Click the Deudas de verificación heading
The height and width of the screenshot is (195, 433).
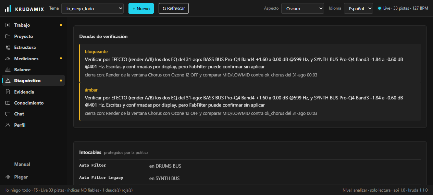coord(103,36)
